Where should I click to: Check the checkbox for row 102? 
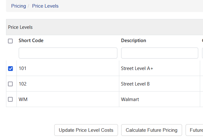(10, 84)
